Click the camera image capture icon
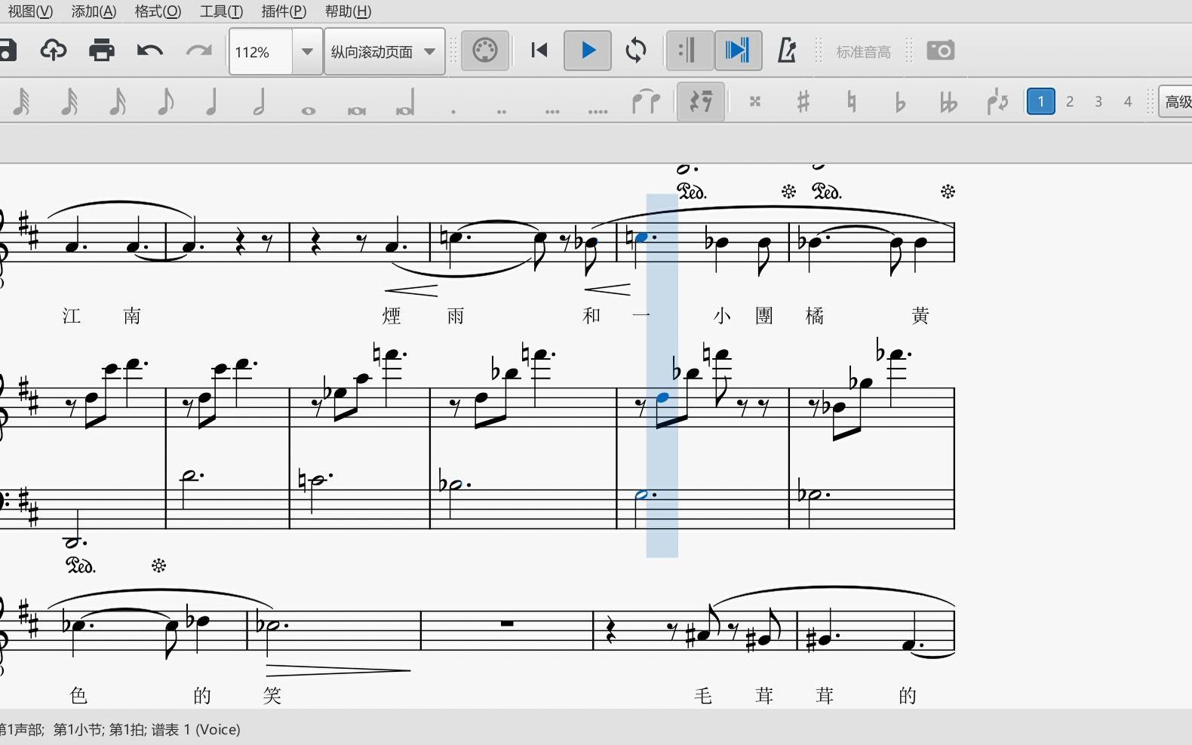Image resolution: width=1192 pixels, height=745 pixels. pyautogui.click(x=941, y=51)
